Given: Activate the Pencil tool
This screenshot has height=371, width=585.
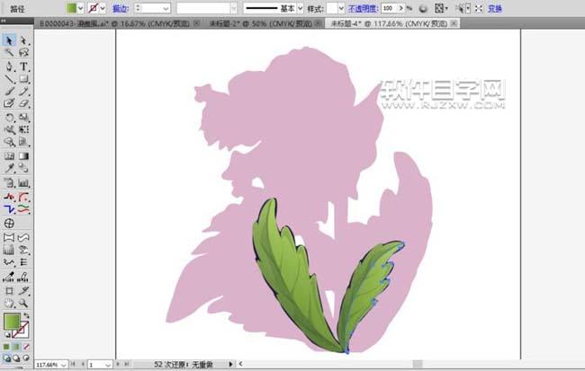Looking at the screenshot, I should [24, 92].
